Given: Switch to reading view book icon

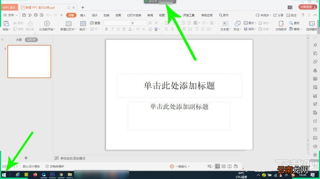Looking at the screenshot, I should (230, 166).
